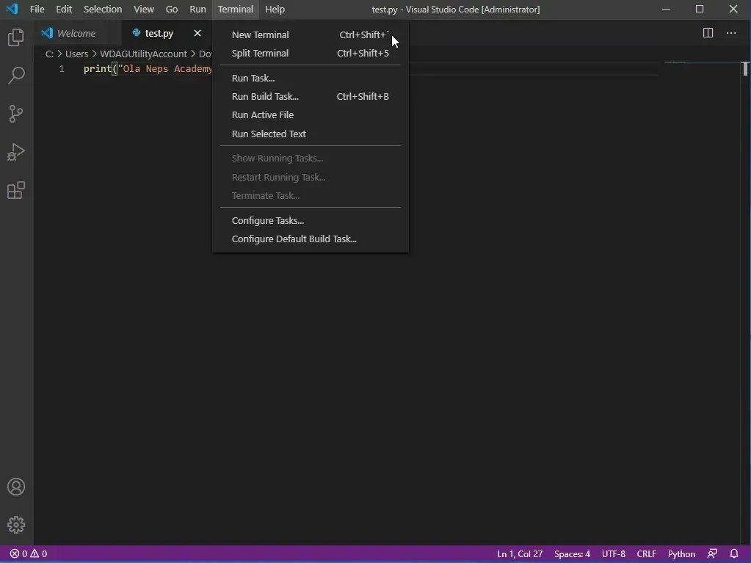Close the test.py tab
The width and height of the screenshot is (751, 563).
[197, 33]
